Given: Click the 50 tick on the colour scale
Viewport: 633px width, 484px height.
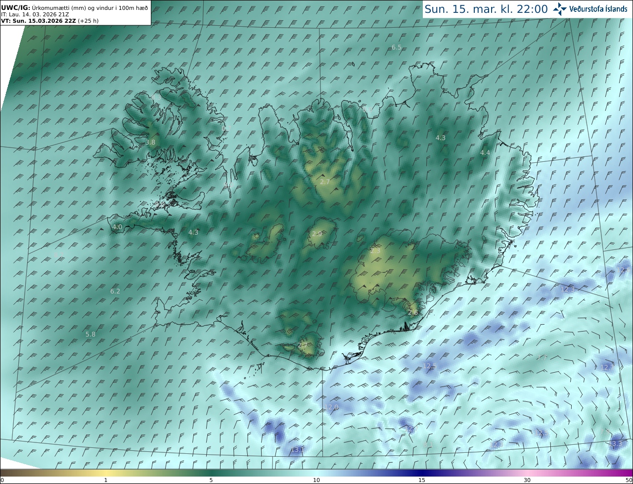Looking at the screenshot, I should coord(629,480).
